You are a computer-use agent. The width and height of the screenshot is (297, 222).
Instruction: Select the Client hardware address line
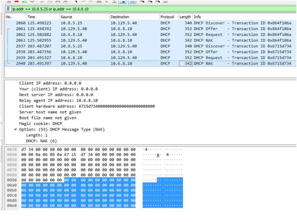tap(87, 106)
